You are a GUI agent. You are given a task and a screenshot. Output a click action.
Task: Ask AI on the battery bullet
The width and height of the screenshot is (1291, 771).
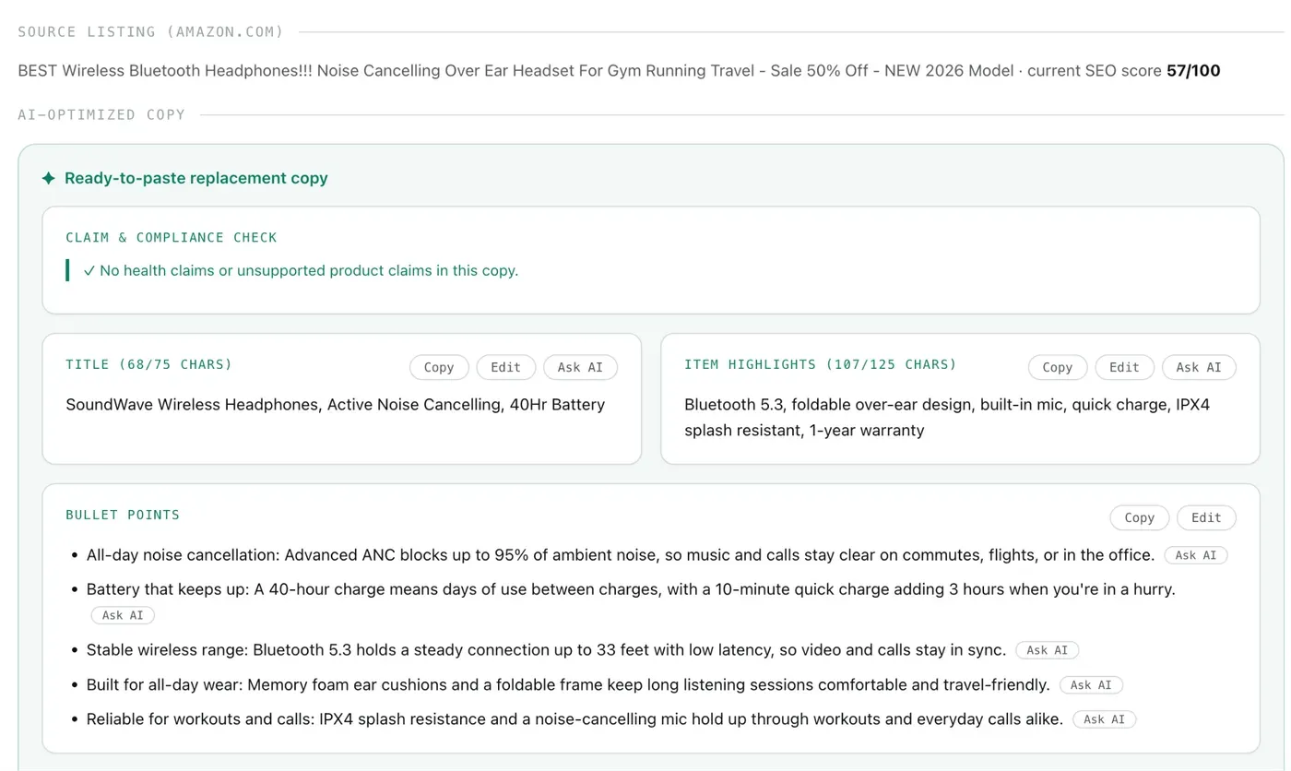[x=123, y=615]
